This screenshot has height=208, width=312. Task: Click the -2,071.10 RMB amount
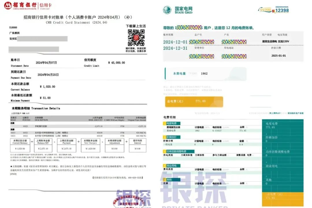click(99, 126)
